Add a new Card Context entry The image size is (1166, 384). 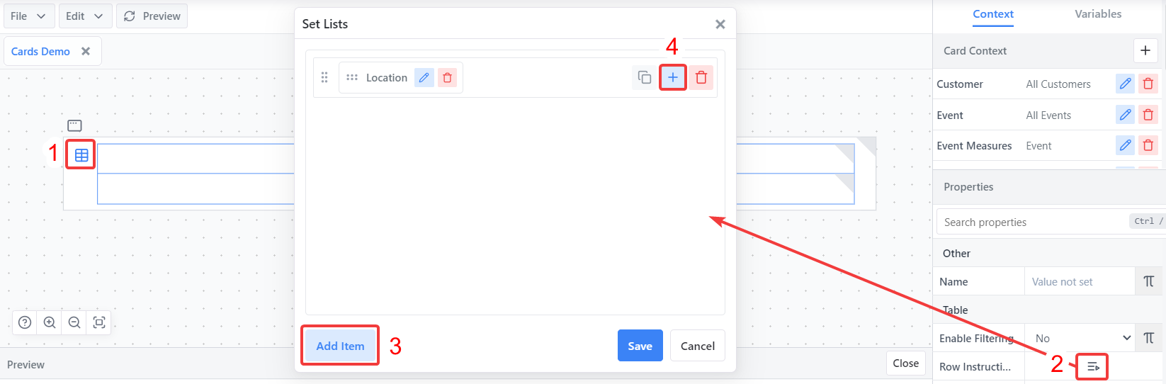tap(1145, 51)
